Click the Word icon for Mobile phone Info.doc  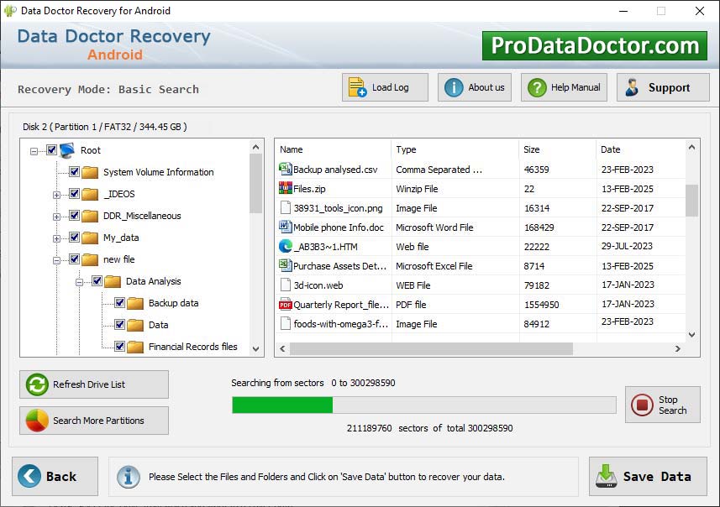[x=286, y=227]
